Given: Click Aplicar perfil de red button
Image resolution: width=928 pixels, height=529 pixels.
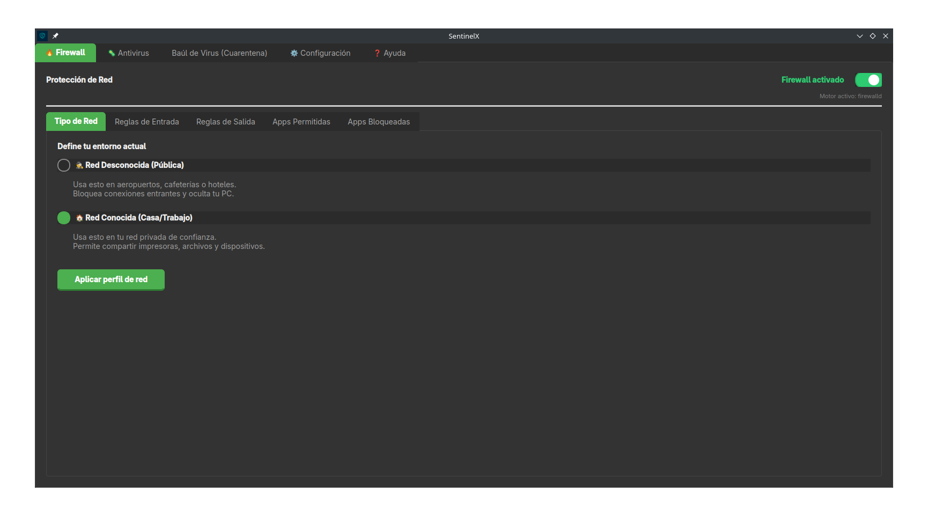Looking at the screenshot, I should (x=111, y=280).
